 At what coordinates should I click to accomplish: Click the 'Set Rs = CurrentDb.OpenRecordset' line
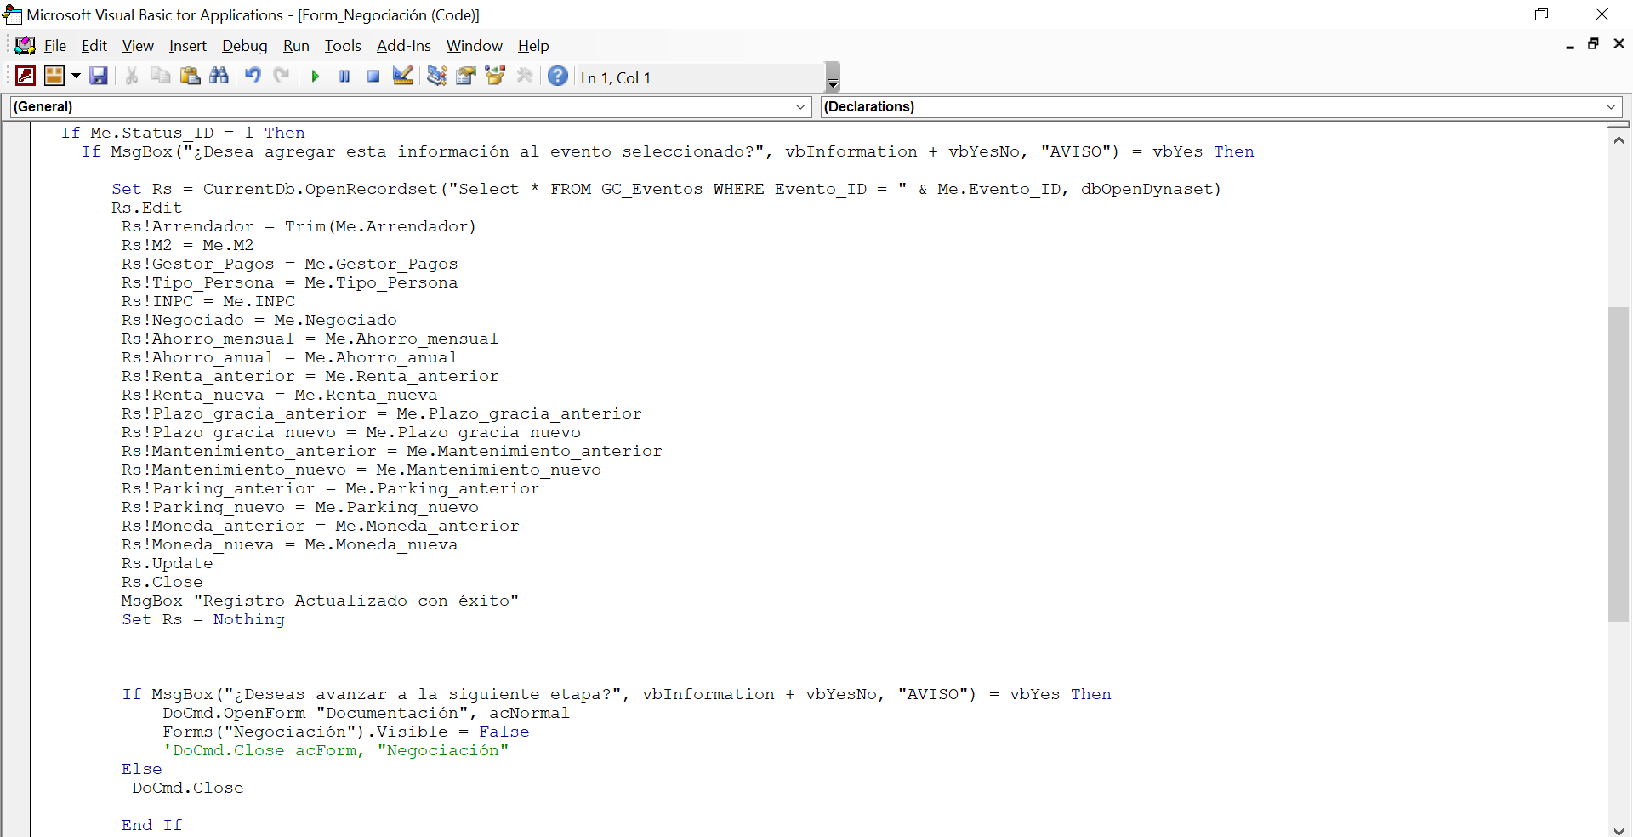point(666,189)
